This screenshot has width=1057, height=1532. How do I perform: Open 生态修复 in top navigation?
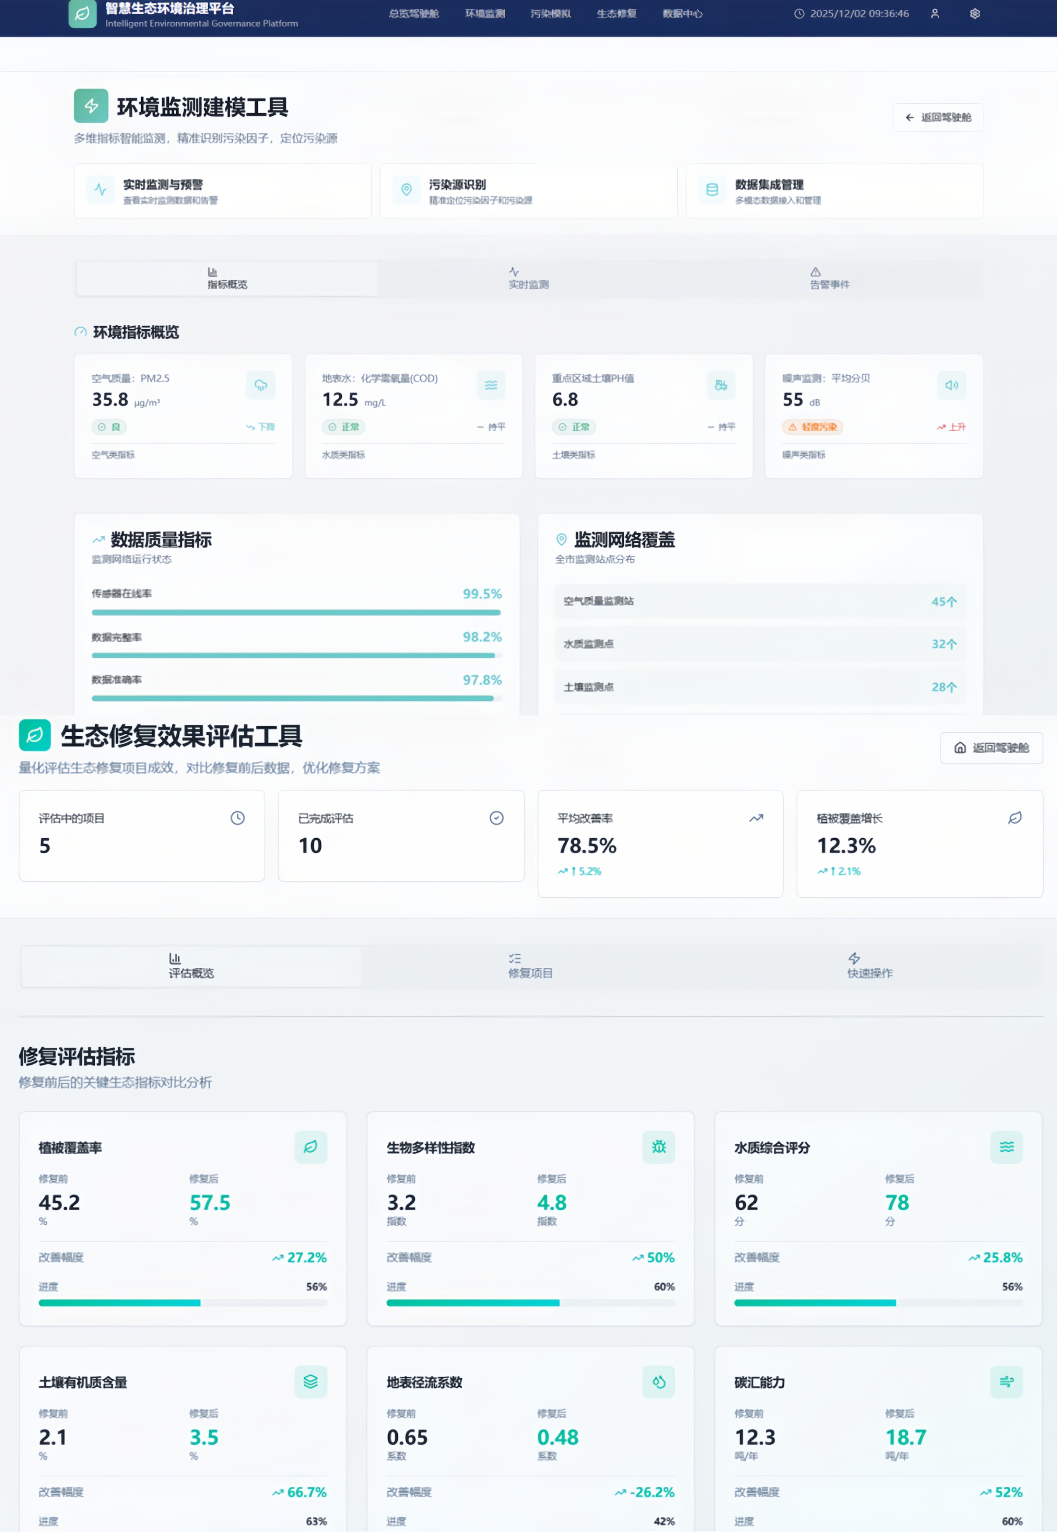pos(616,13)
